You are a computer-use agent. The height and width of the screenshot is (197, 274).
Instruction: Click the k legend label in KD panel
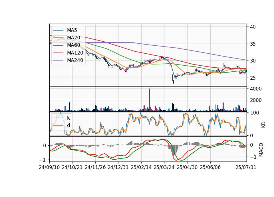coord(68,118)
